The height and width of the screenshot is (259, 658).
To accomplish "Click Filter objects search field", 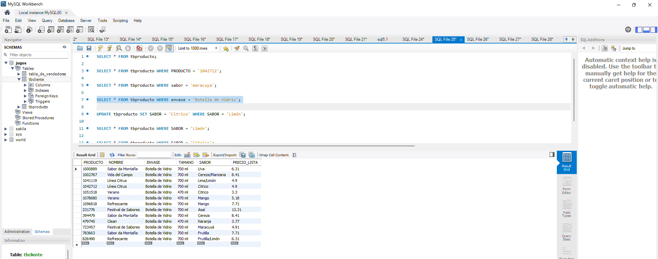I will 38,55.
